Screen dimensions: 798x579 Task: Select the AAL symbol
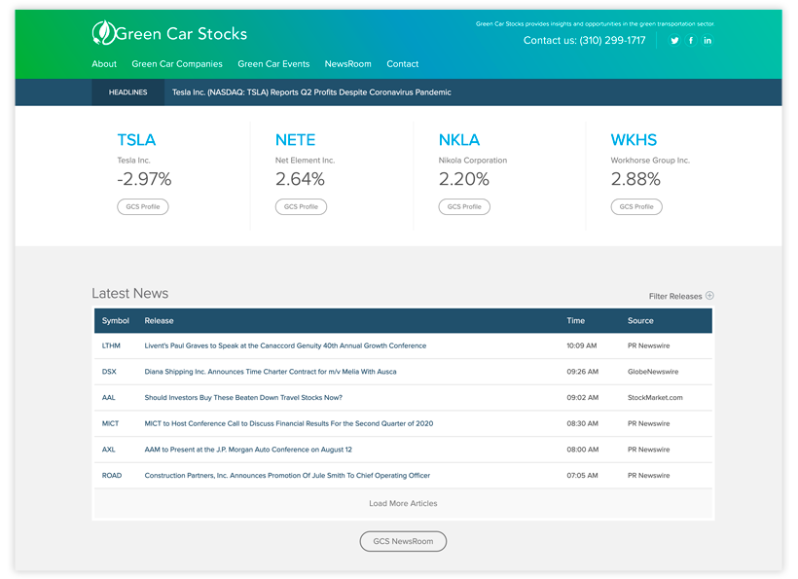[108, 397]
